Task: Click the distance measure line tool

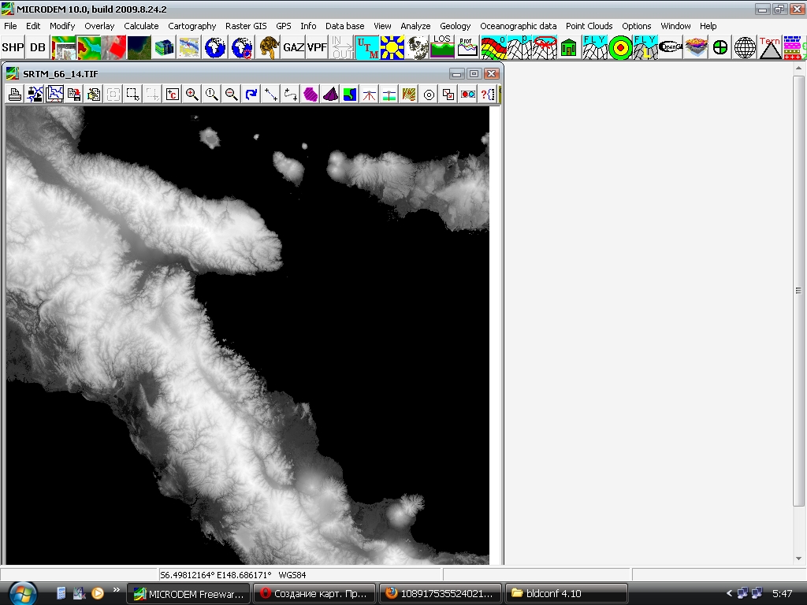Action: pos(271,95)
